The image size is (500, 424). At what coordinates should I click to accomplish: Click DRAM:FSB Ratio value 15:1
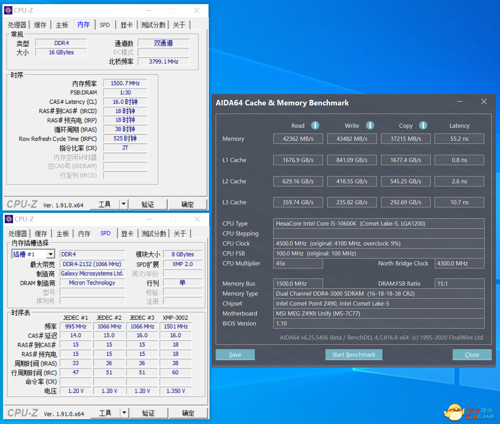(460, 284)
